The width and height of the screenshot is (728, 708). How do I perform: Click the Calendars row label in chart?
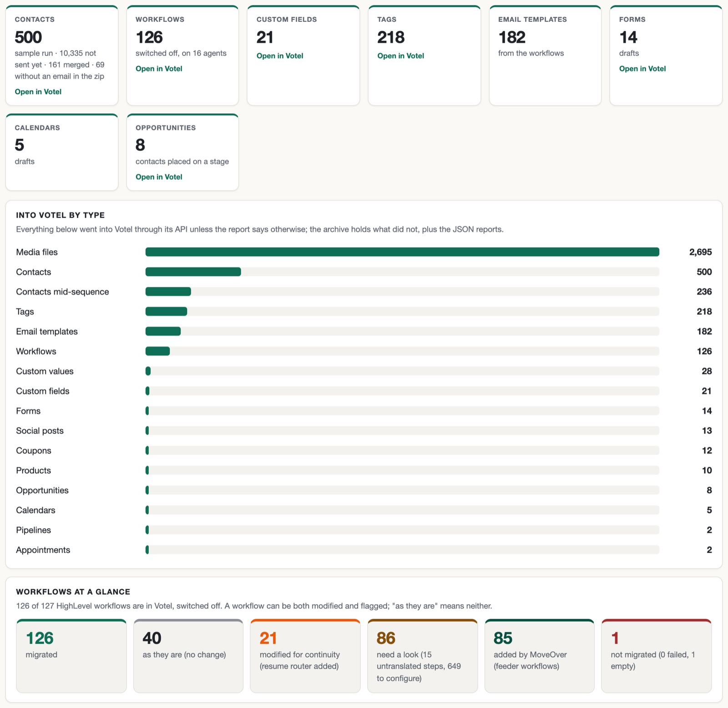(x=35, y=510)
